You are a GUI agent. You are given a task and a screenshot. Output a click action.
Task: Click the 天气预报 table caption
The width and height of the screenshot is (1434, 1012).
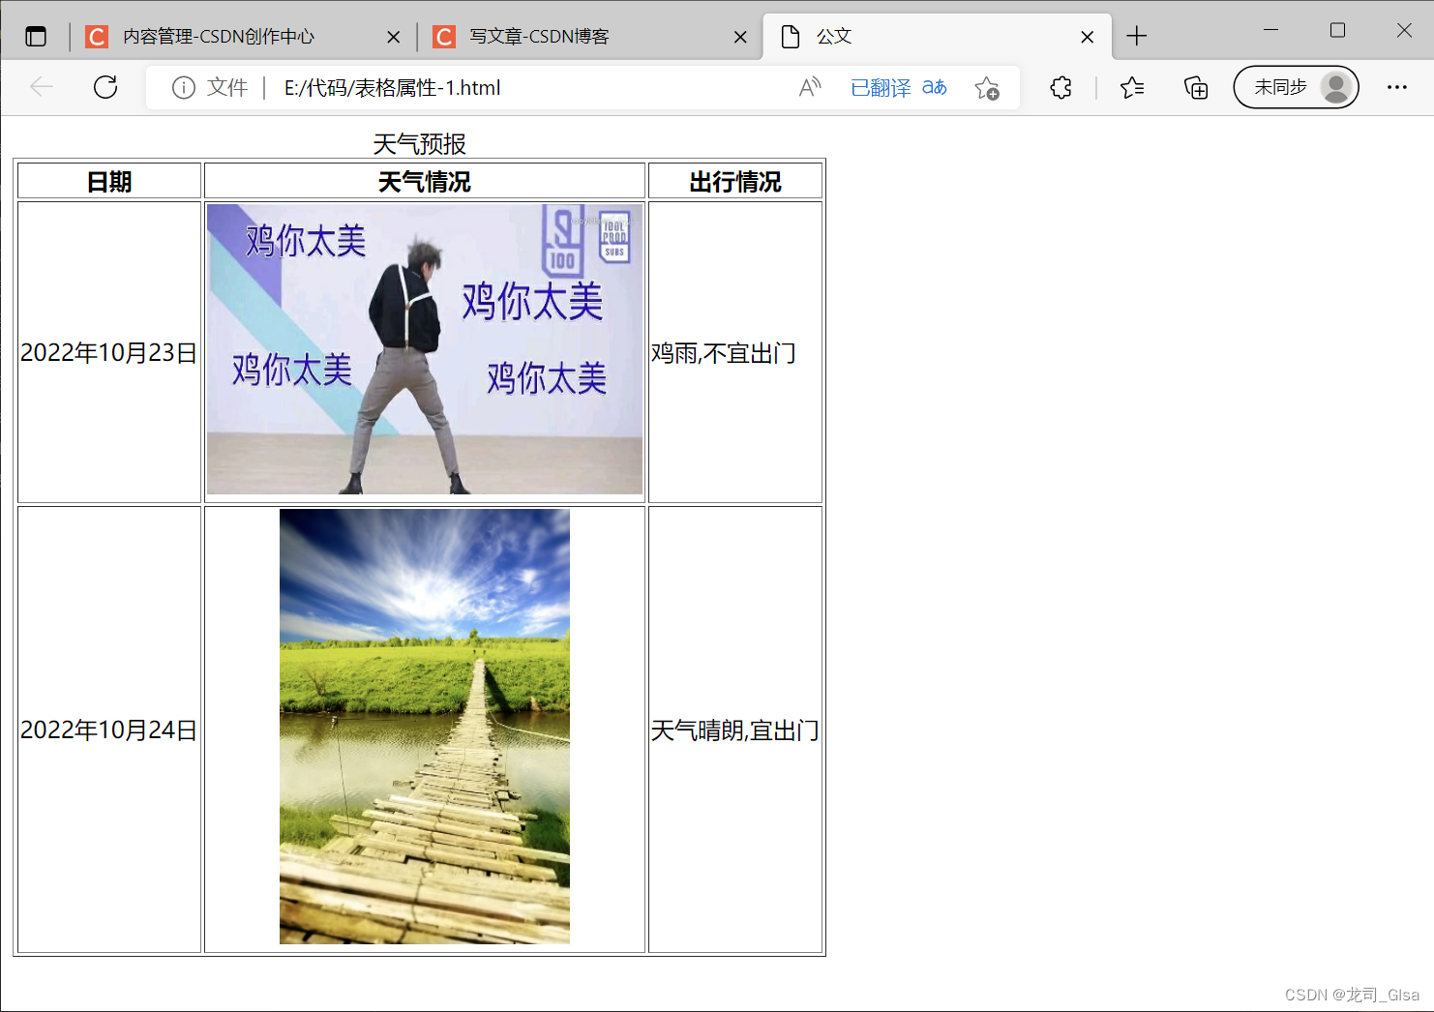(x=419, y=144)
